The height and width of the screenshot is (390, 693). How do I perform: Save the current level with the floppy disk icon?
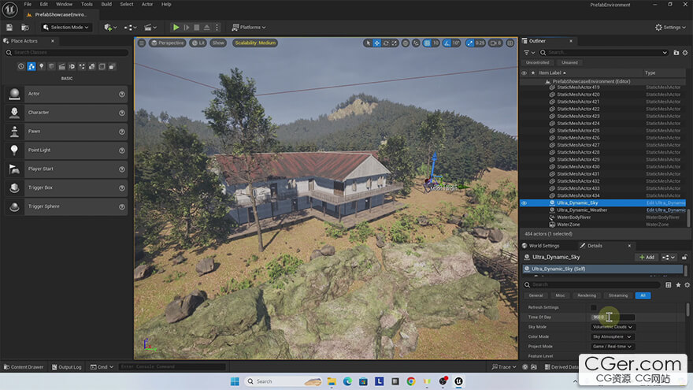coord(9,28)
